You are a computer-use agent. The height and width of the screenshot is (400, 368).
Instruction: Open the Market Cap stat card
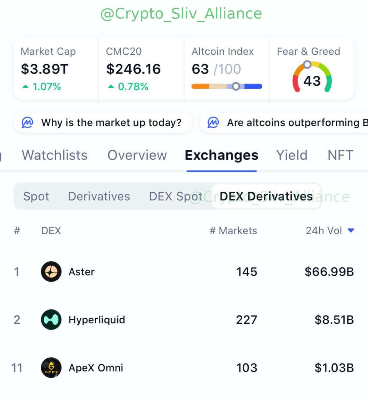coord(56,69)
